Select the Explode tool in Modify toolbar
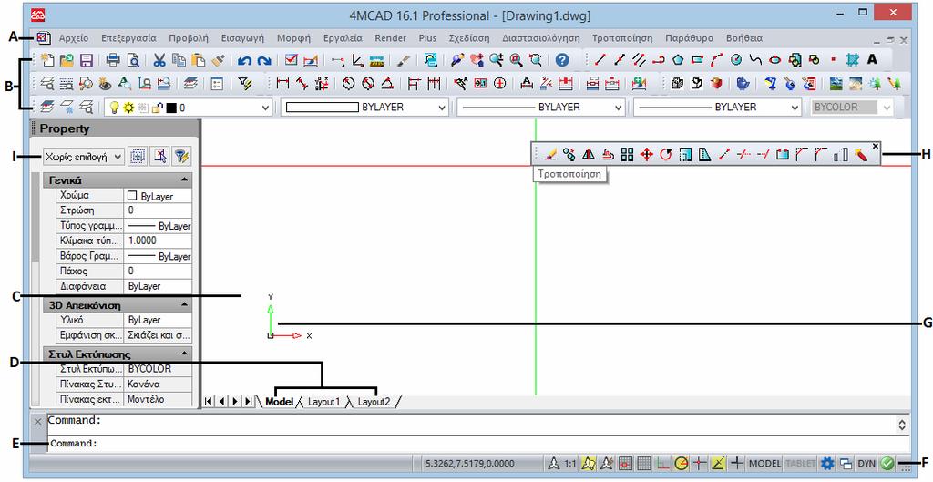The image size is (933, 482). point(860,155)
